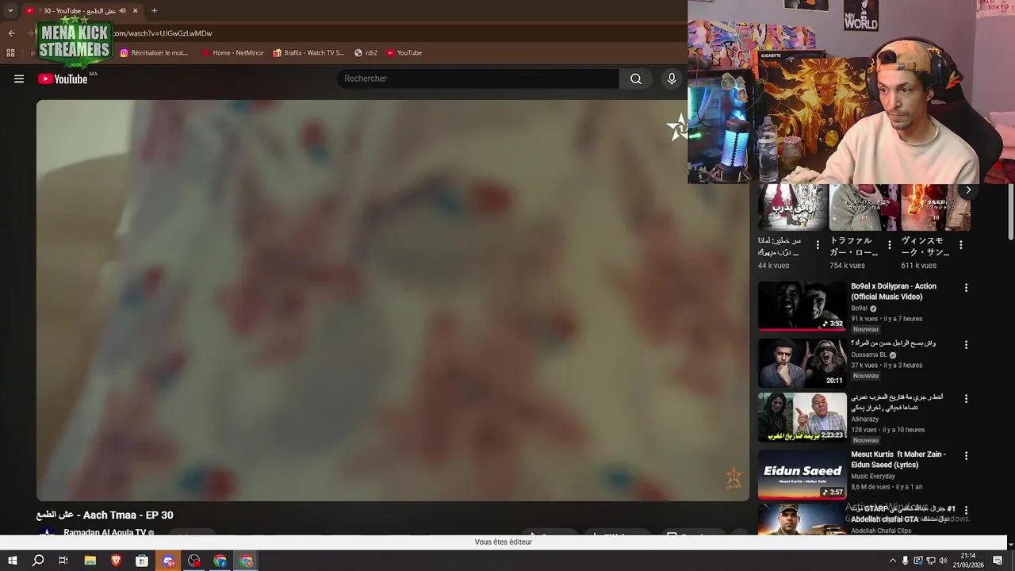Go to the YouTube home logo
The width and height of the screenshot is (1015, 571).
pos(63,79)
